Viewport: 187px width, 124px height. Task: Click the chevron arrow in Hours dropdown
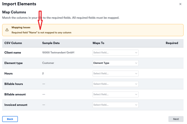[x=136, y=74]
